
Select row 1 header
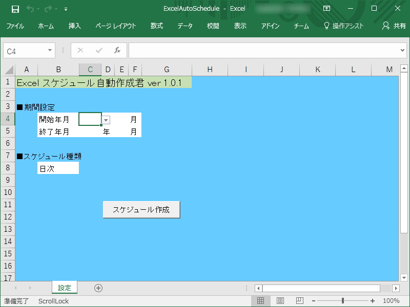8,82
